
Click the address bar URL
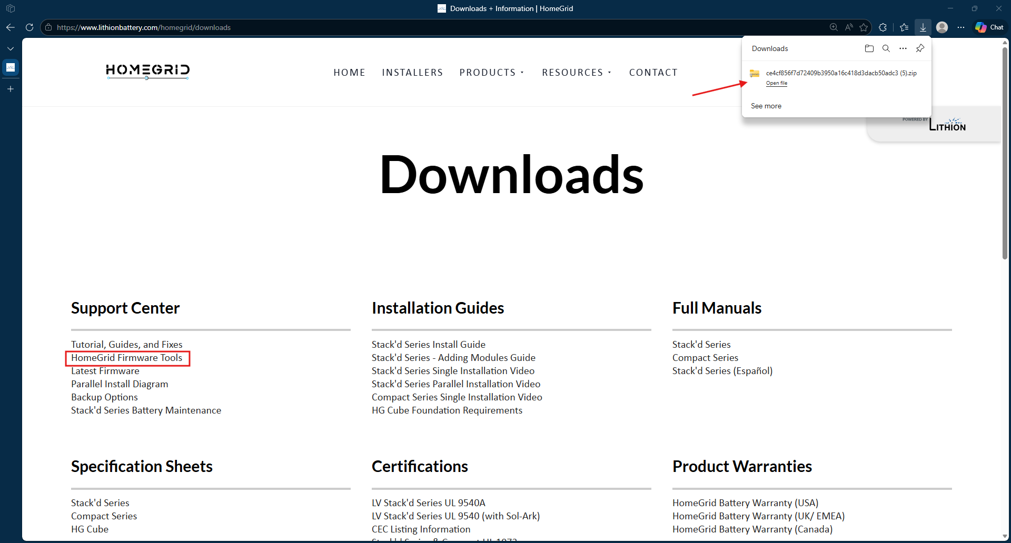(x=144, y=27)
